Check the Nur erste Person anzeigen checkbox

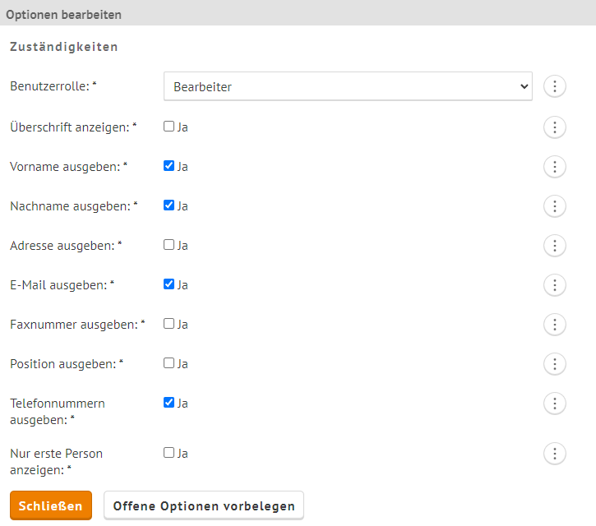[169, 453]
